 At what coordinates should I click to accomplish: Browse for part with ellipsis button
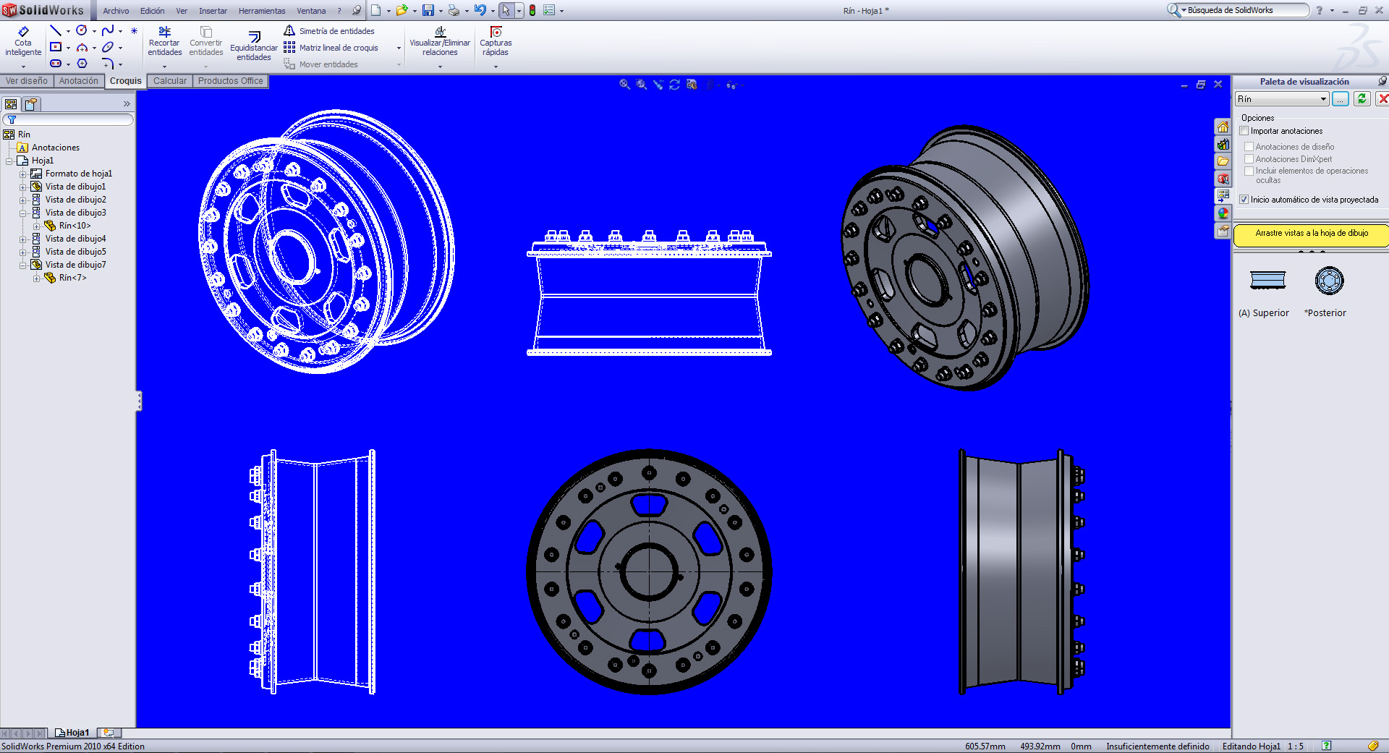(x=1341, y=99)
